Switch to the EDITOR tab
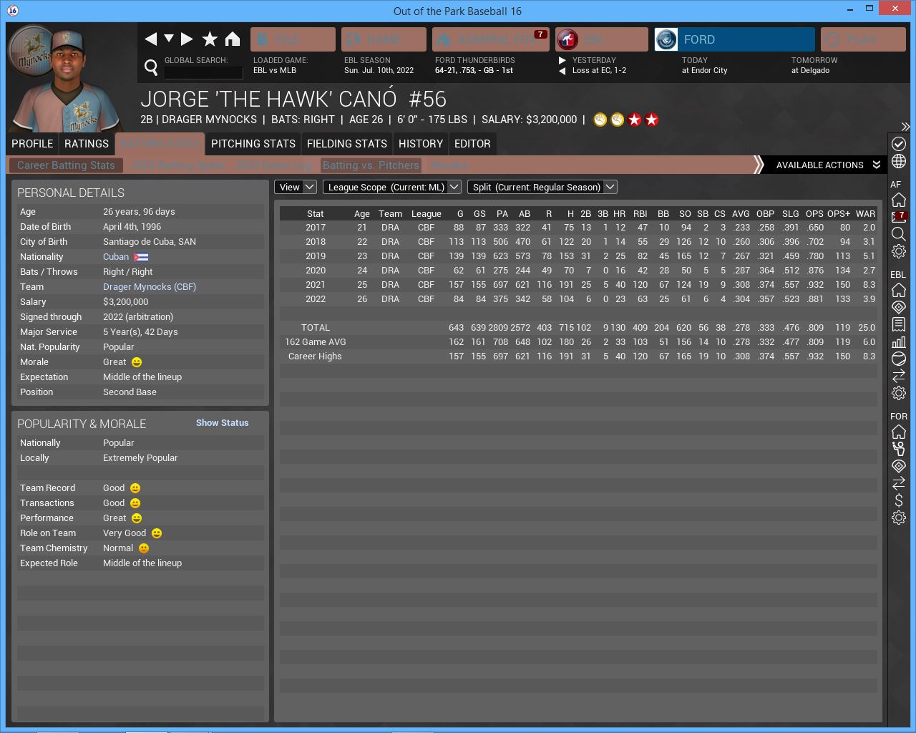The image size is (916, 733). pyautogui.click(x=472, y=144)
